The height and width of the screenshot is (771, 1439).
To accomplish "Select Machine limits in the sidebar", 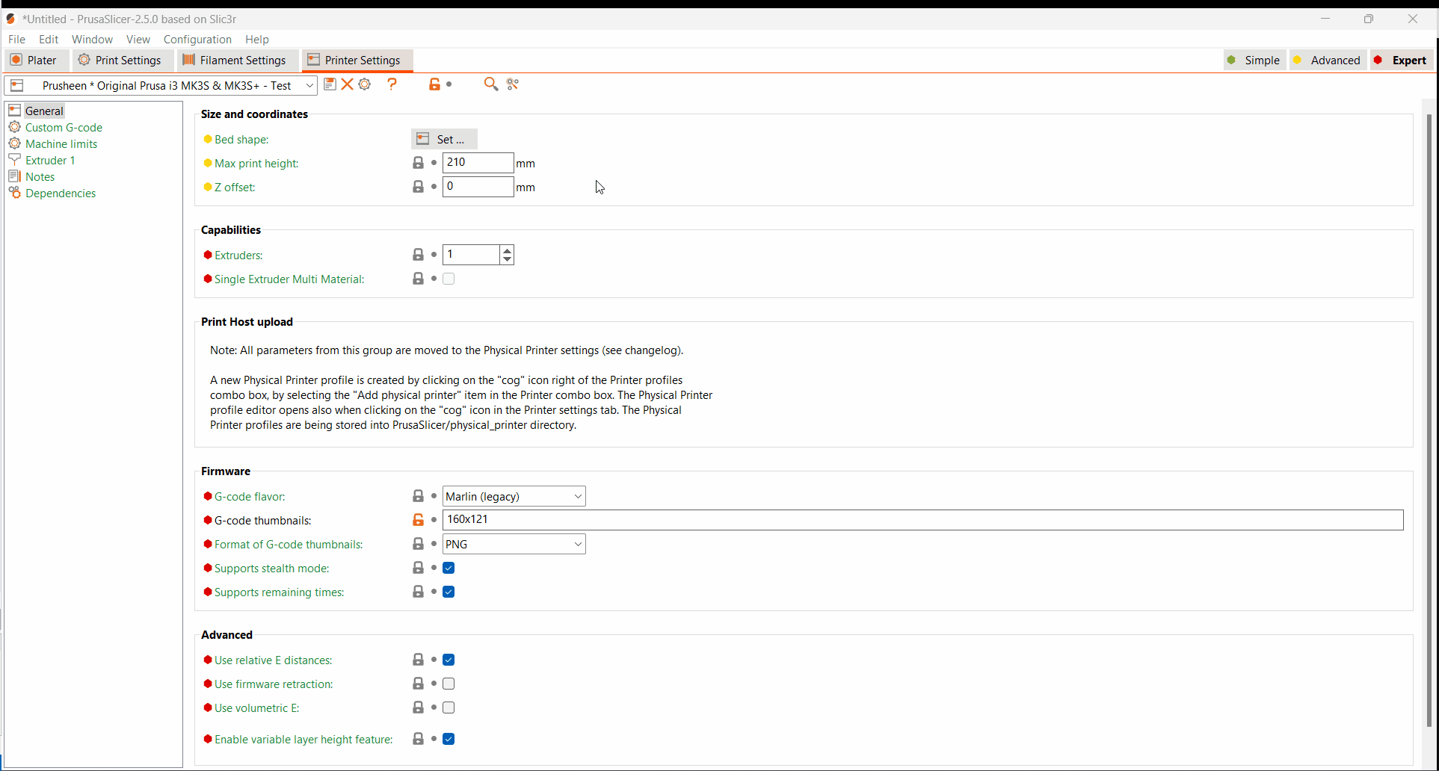I will [x=61, y=143].
